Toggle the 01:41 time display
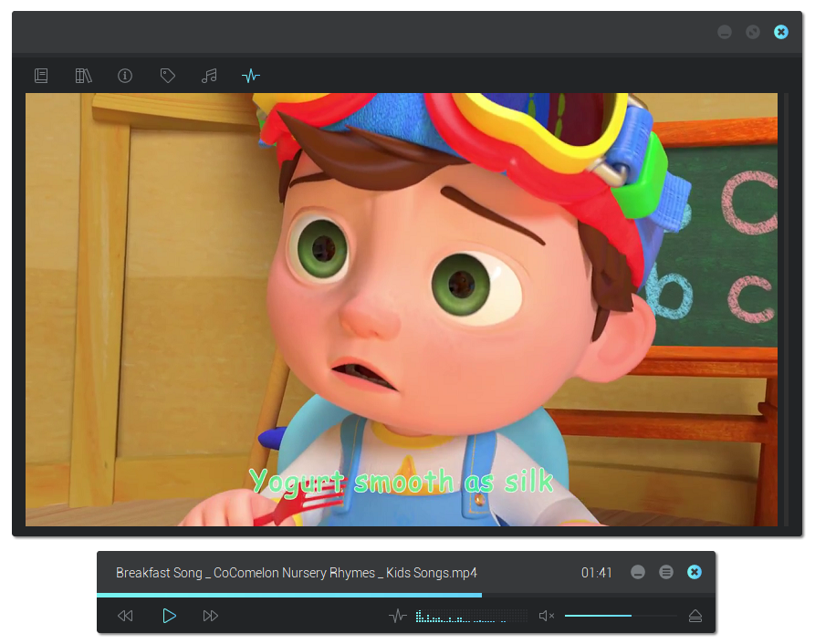Viewport: 815px width, 644px height. (x=597, y=573)
